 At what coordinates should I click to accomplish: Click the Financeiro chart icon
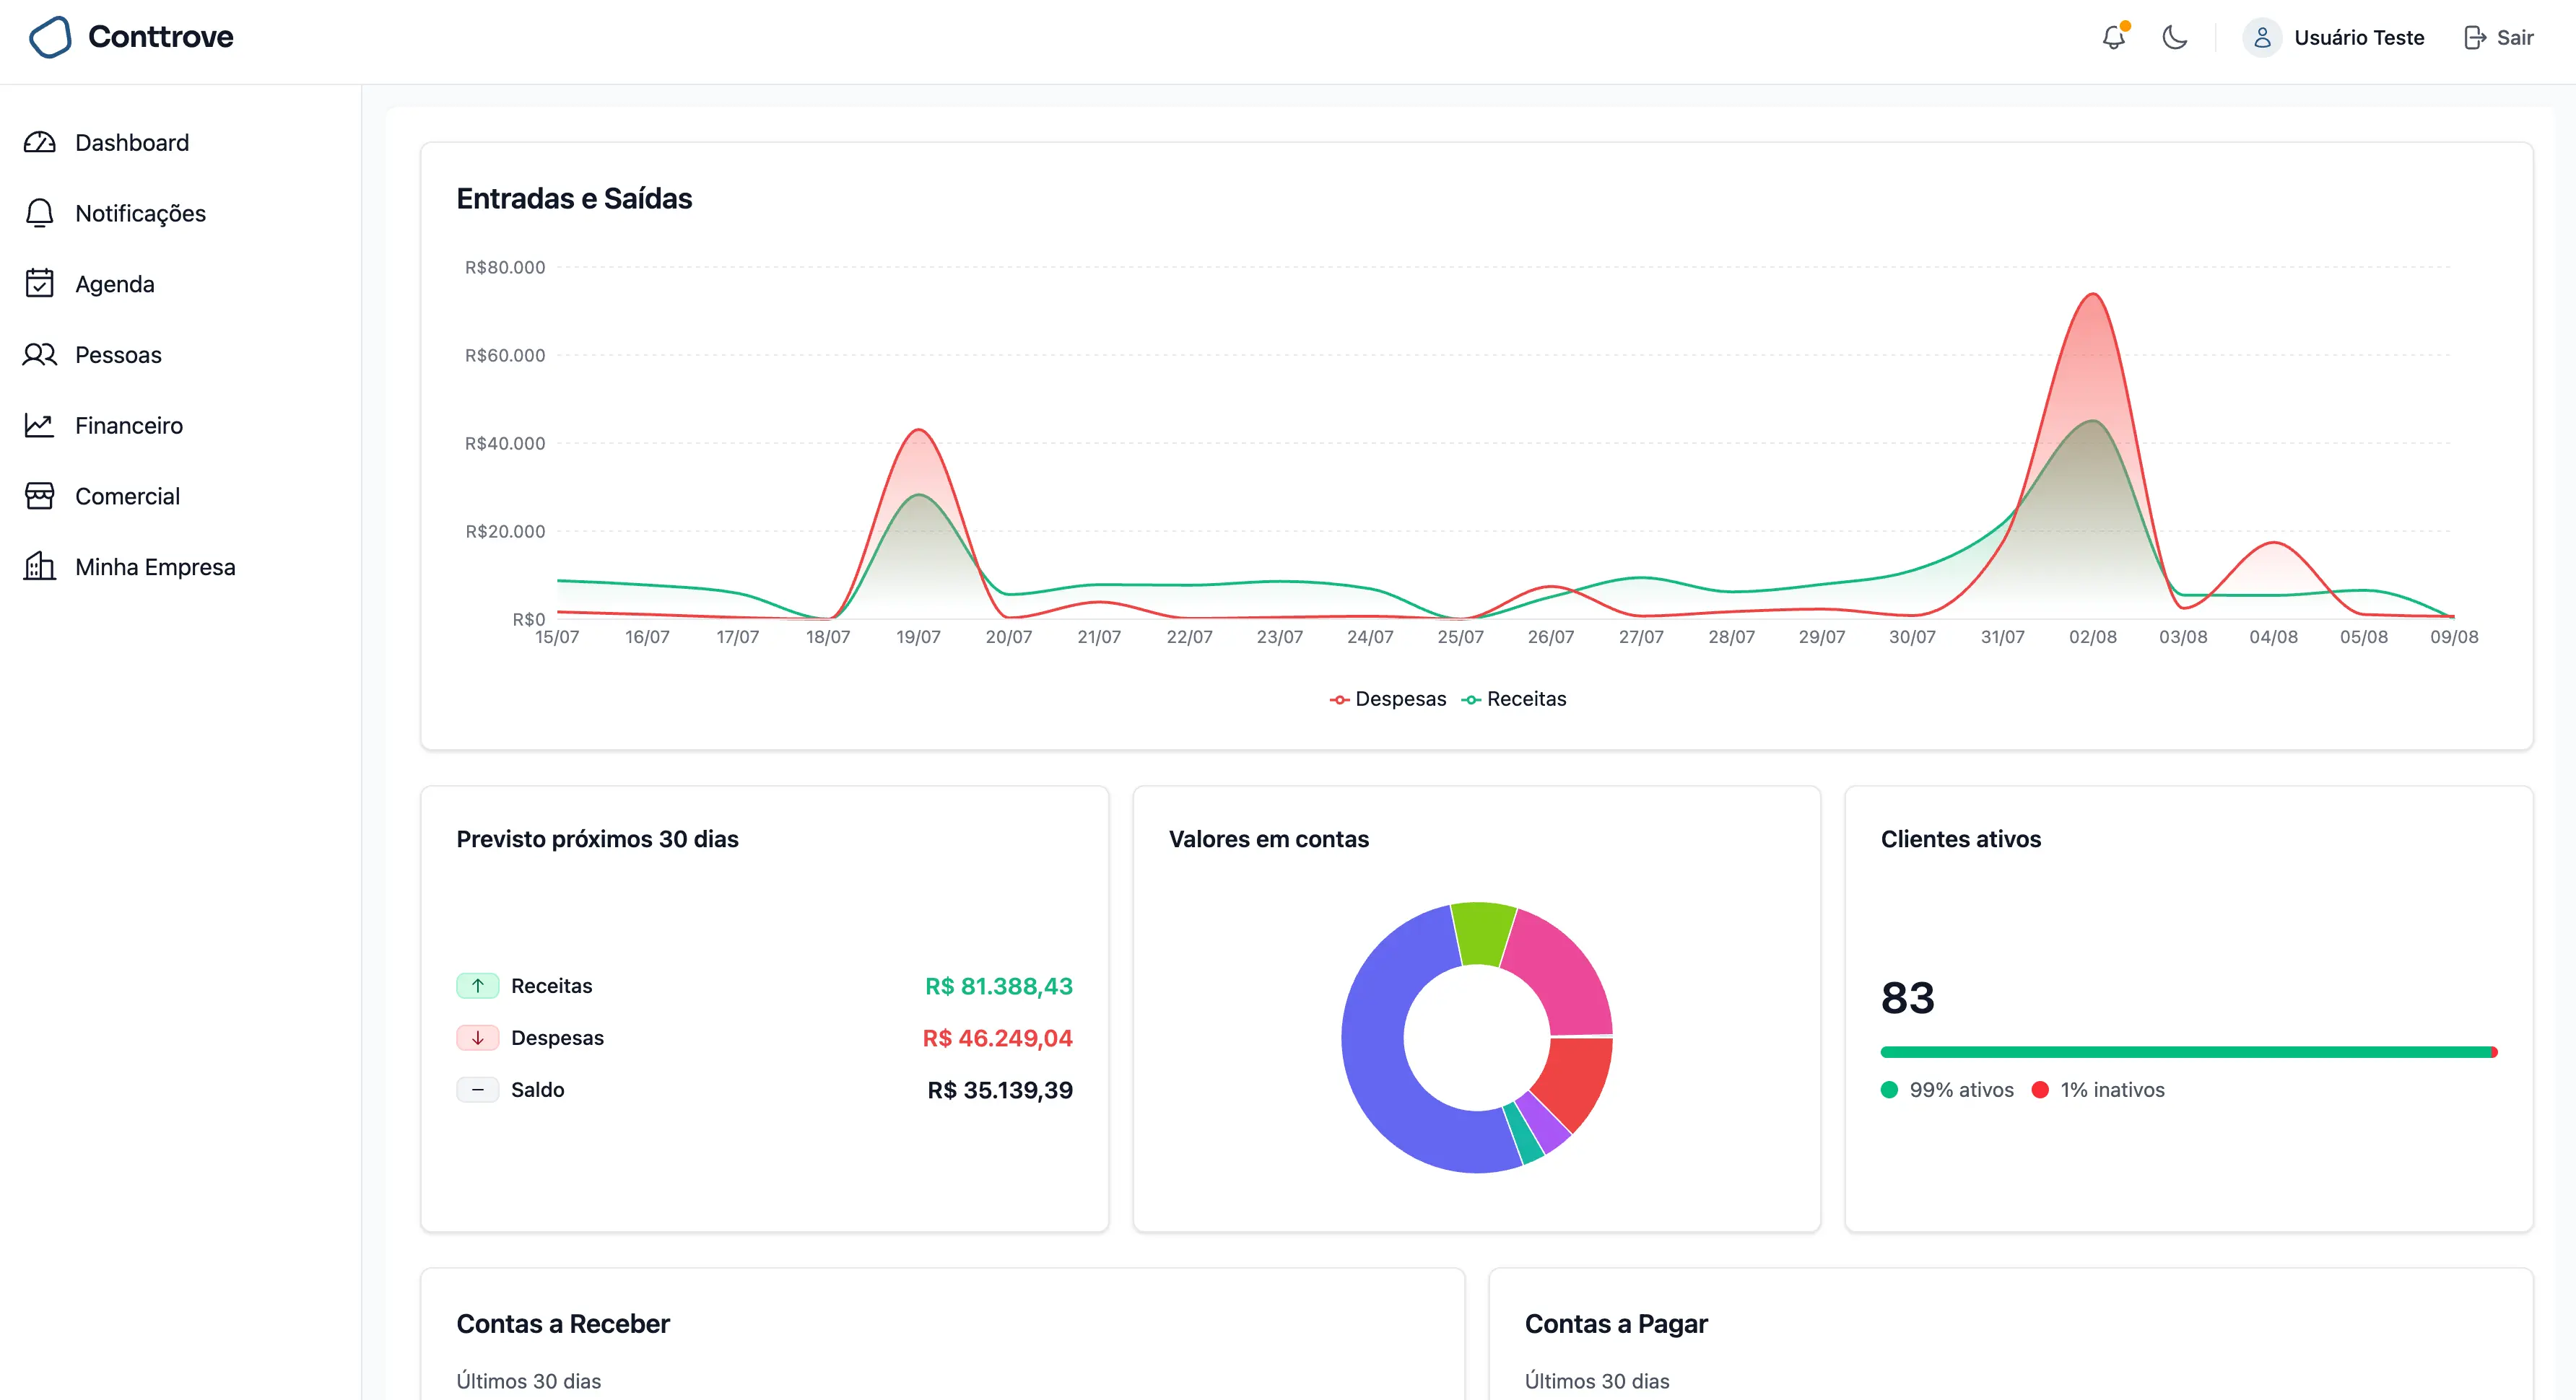pos(39,426)
